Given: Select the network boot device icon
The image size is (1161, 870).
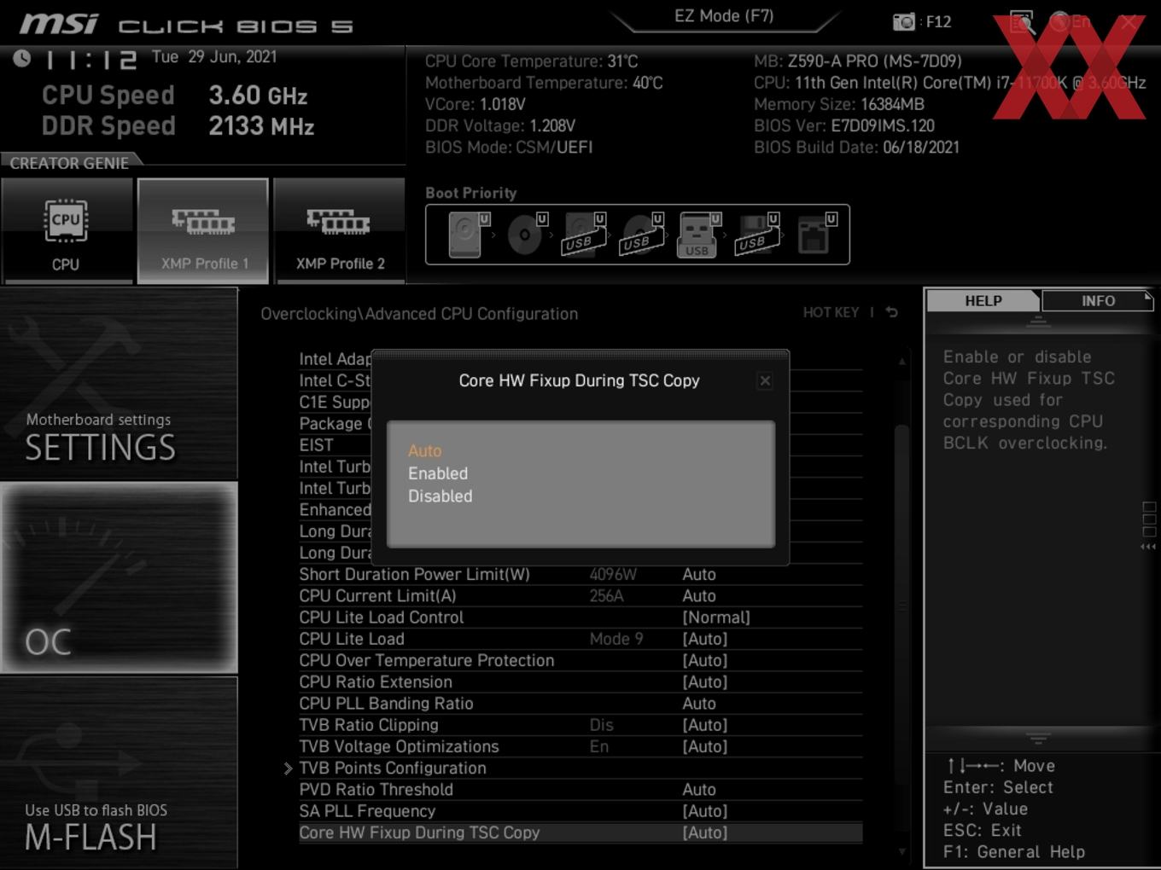Looking at the screenshot, I should (x=815, y=235).
